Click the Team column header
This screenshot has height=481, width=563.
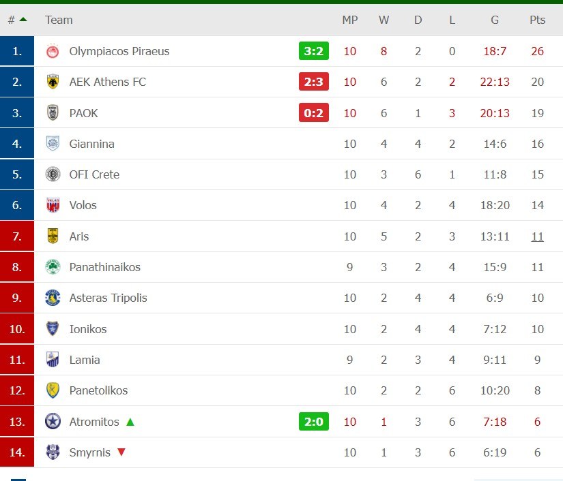tap(59, 20)
